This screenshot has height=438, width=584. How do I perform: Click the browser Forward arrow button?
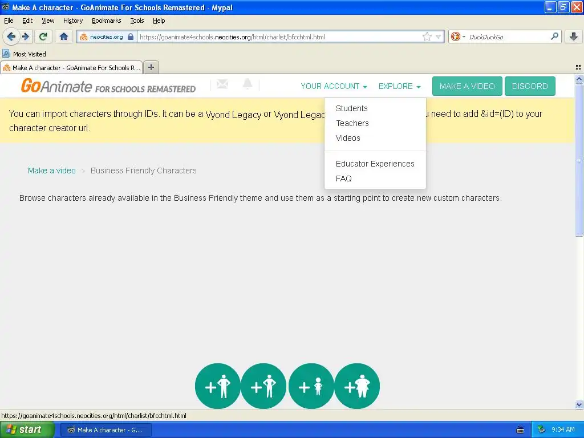26,36
